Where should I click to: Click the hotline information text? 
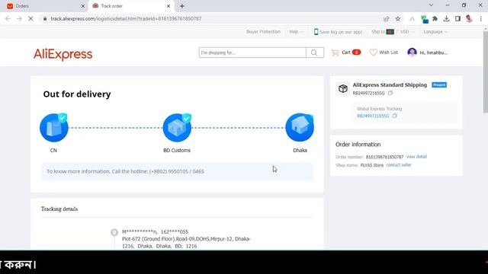pos(125,171)
